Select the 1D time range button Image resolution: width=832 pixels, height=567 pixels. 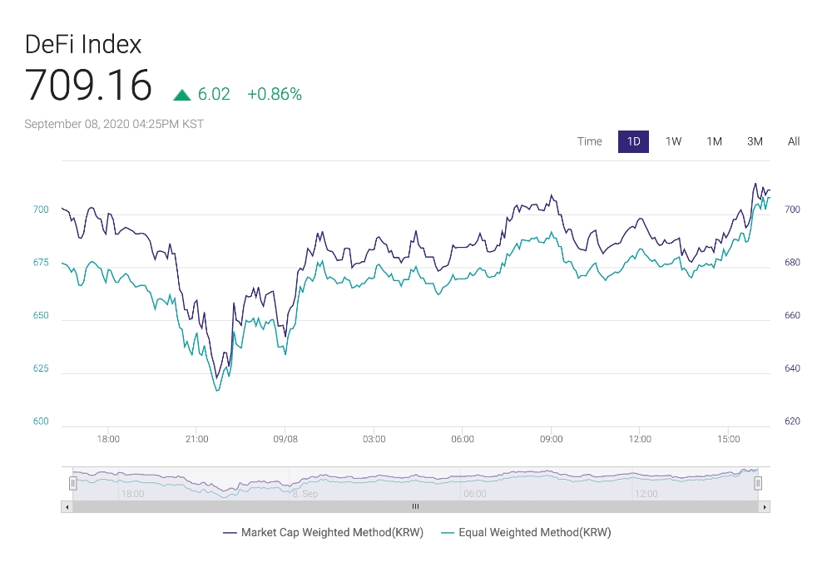tap(633, 141)
